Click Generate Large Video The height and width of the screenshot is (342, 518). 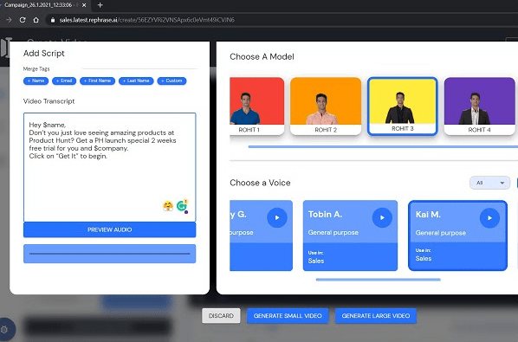click(x=376, y=316)
